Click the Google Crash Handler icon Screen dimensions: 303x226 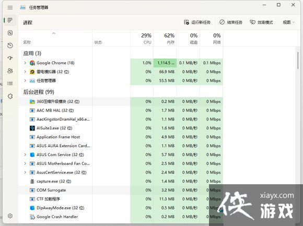point(32,217)
